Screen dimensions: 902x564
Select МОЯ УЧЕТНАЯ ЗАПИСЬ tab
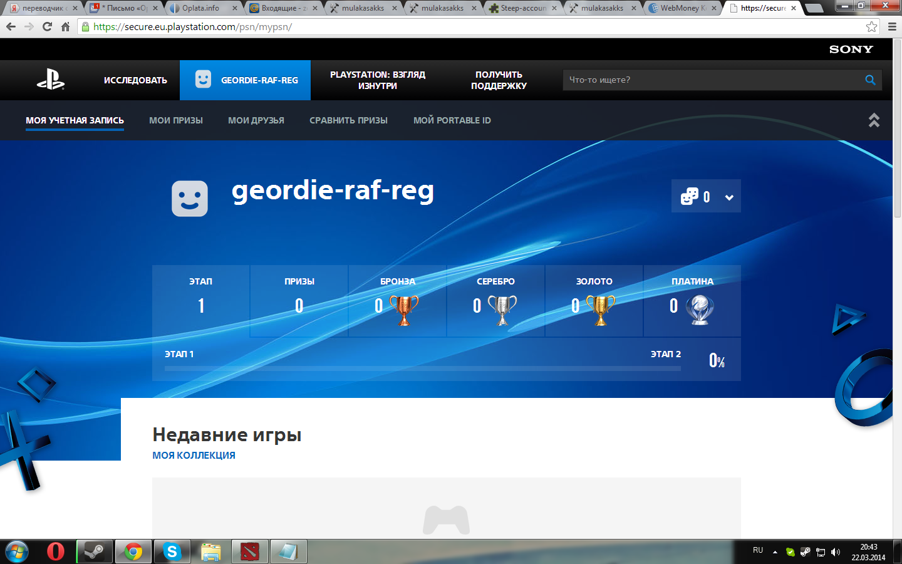click(75, 120)
